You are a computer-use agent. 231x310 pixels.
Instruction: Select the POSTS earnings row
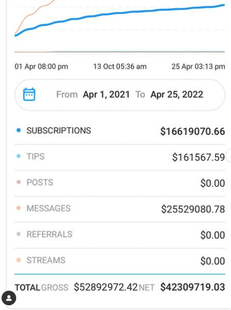[x=120, y=183]
